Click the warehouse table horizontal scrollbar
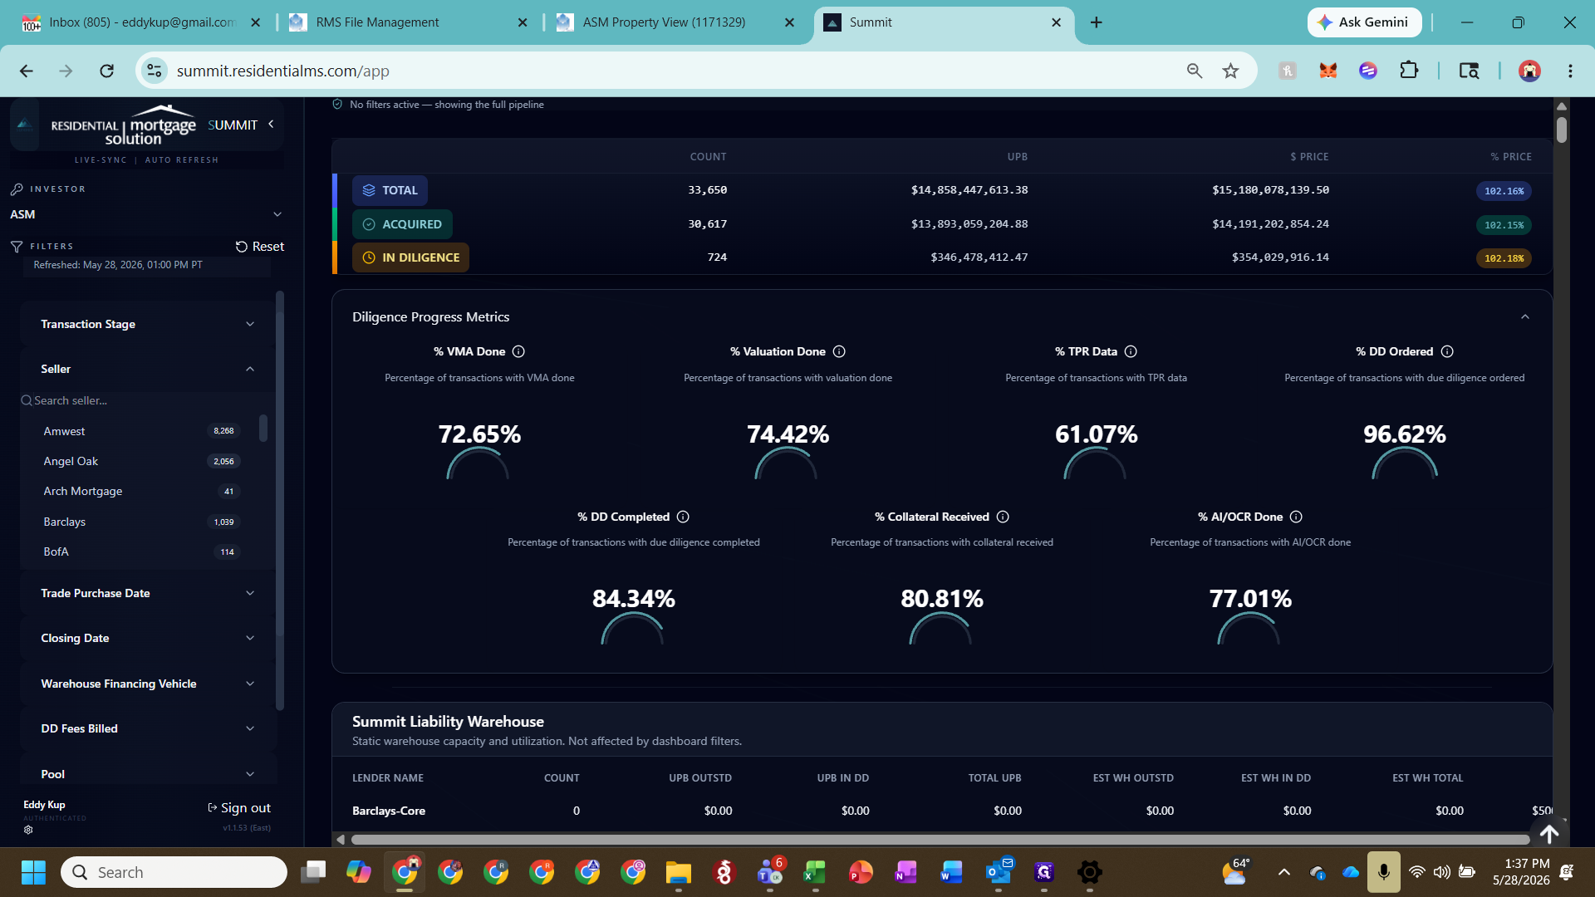 click(940, 840)
